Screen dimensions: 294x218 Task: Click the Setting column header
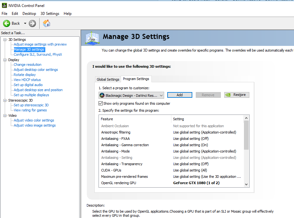point(208,119)
